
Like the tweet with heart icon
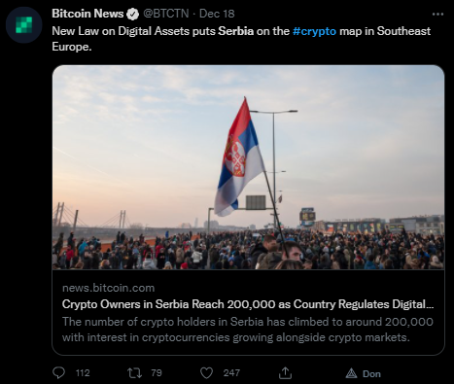tap(206, 373)
